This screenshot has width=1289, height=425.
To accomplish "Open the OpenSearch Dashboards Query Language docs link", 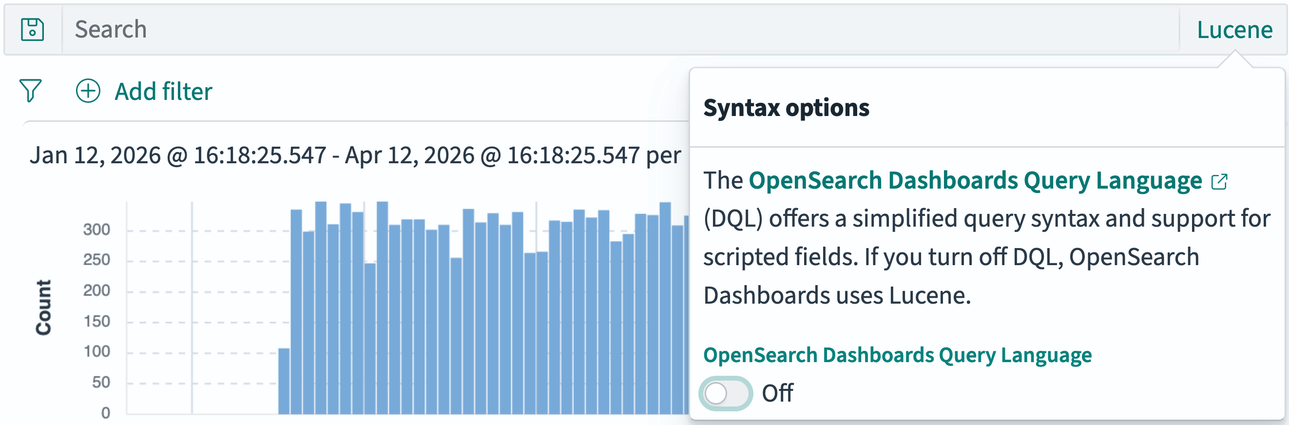I will click(975, 180).
